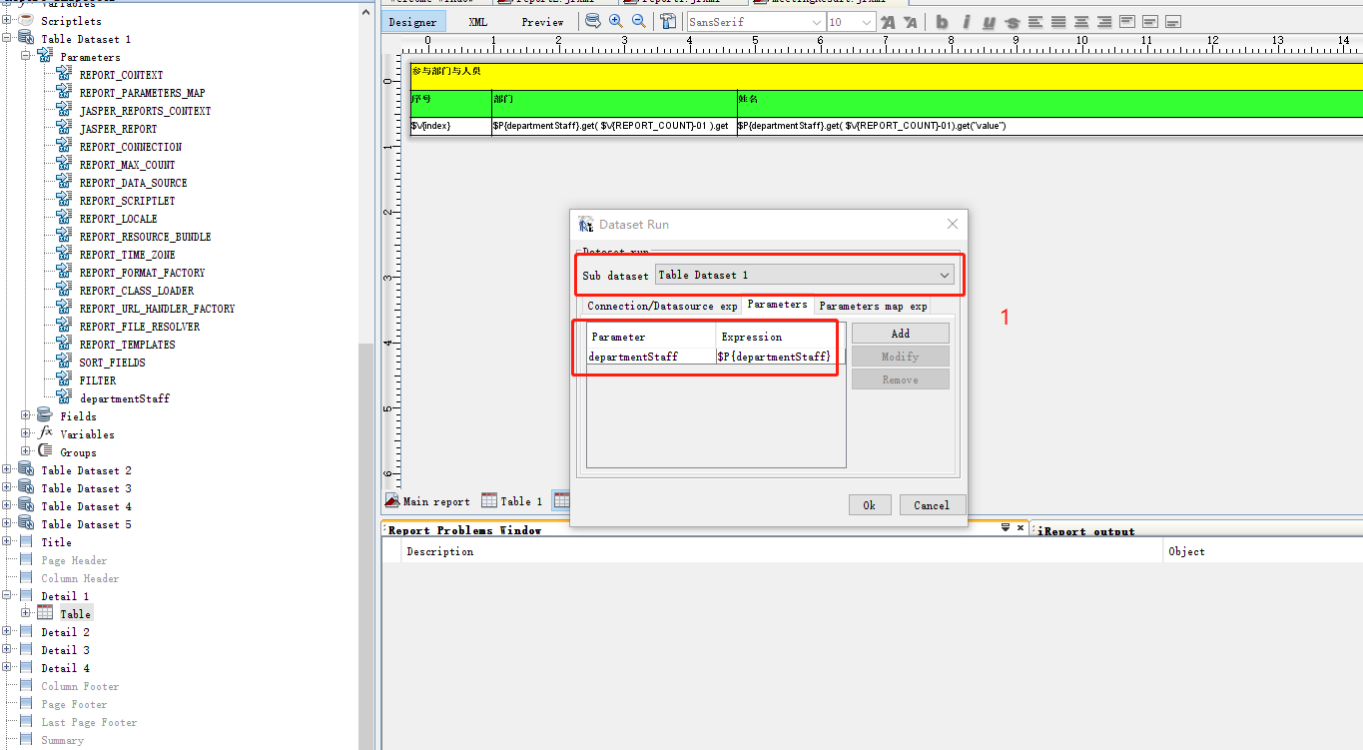Align text to the top

1127,22
